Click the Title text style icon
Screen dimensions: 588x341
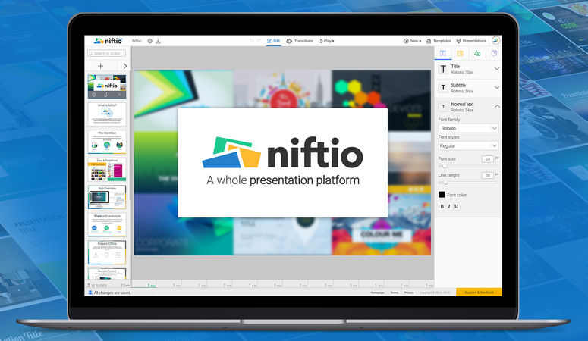click(443, 68)
